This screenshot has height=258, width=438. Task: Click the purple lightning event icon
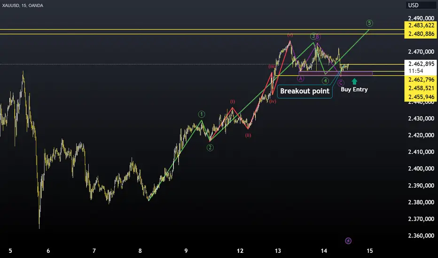pos(348,241)
